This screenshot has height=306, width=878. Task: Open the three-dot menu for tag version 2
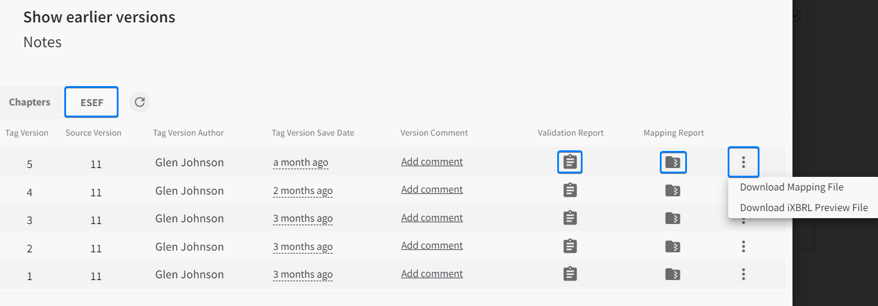pyautogui.click(x=744, y=246)
